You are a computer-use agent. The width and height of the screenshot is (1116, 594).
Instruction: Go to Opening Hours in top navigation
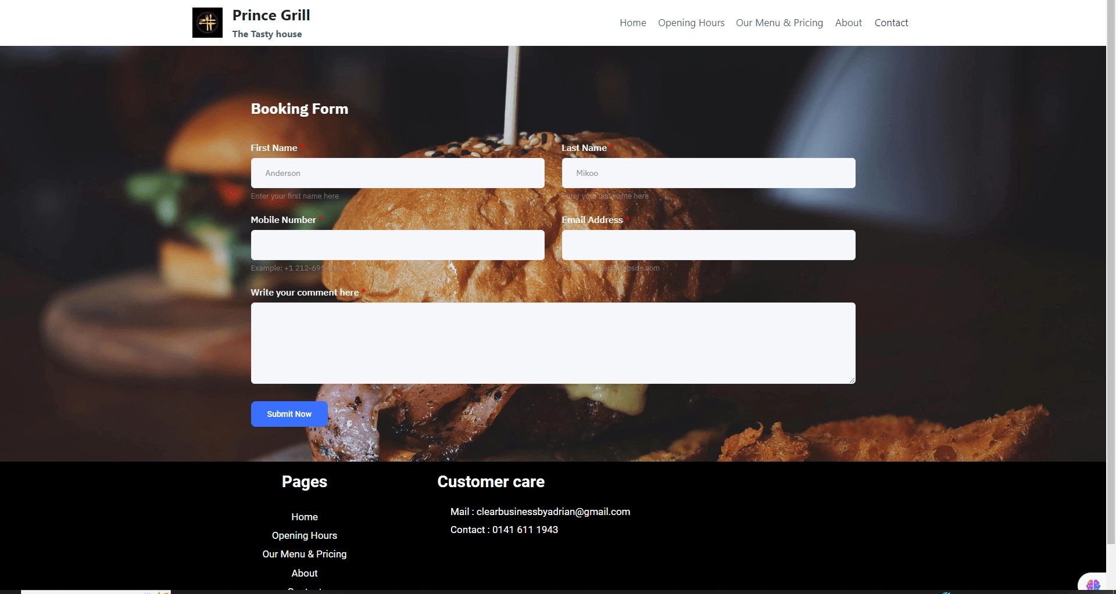[x=691, y=23]
